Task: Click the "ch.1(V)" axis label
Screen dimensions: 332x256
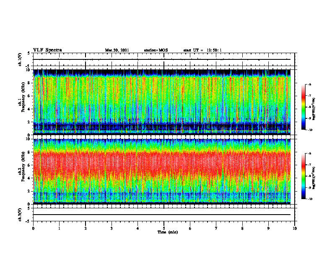Action: pos(20,59)
